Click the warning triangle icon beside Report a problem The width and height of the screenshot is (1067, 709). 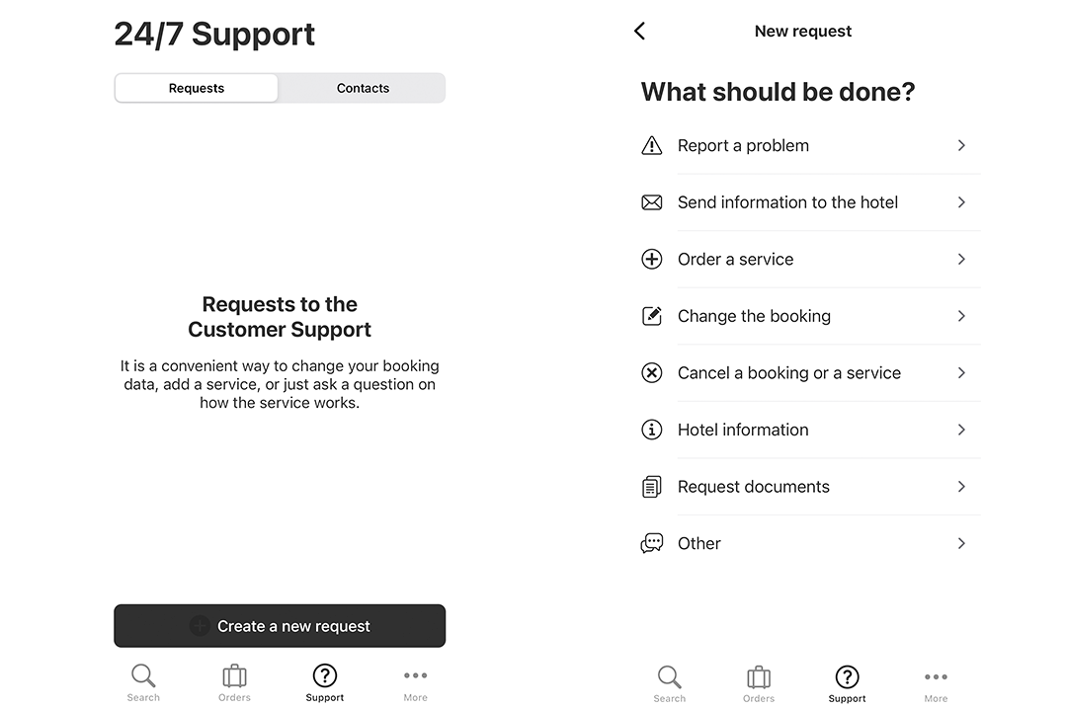[651, 145]
